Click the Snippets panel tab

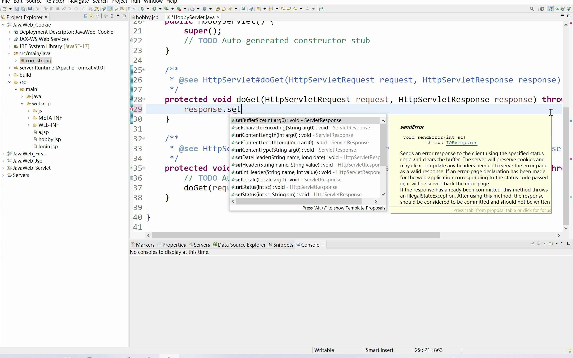[x=283, y=245]
